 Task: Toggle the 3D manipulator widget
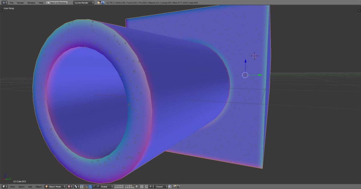coord(86,187)
